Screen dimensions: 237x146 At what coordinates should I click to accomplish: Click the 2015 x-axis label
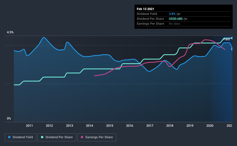coord(110,126)
